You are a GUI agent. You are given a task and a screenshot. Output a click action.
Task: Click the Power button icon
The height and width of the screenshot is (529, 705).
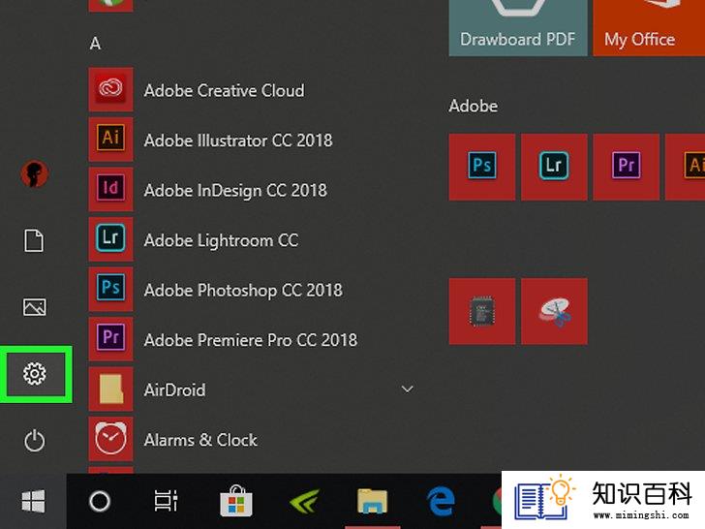click(x=35, y=441)
